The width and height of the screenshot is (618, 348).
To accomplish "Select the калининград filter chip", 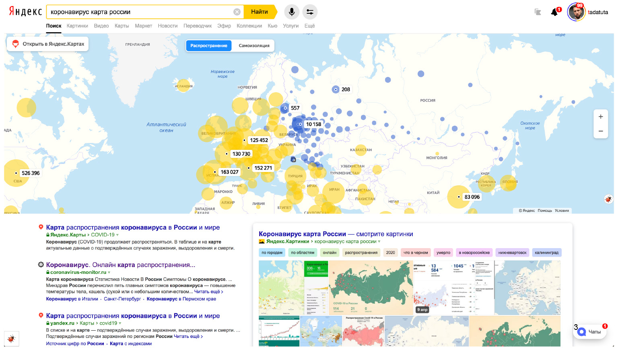I will click(x=547, y=253).
